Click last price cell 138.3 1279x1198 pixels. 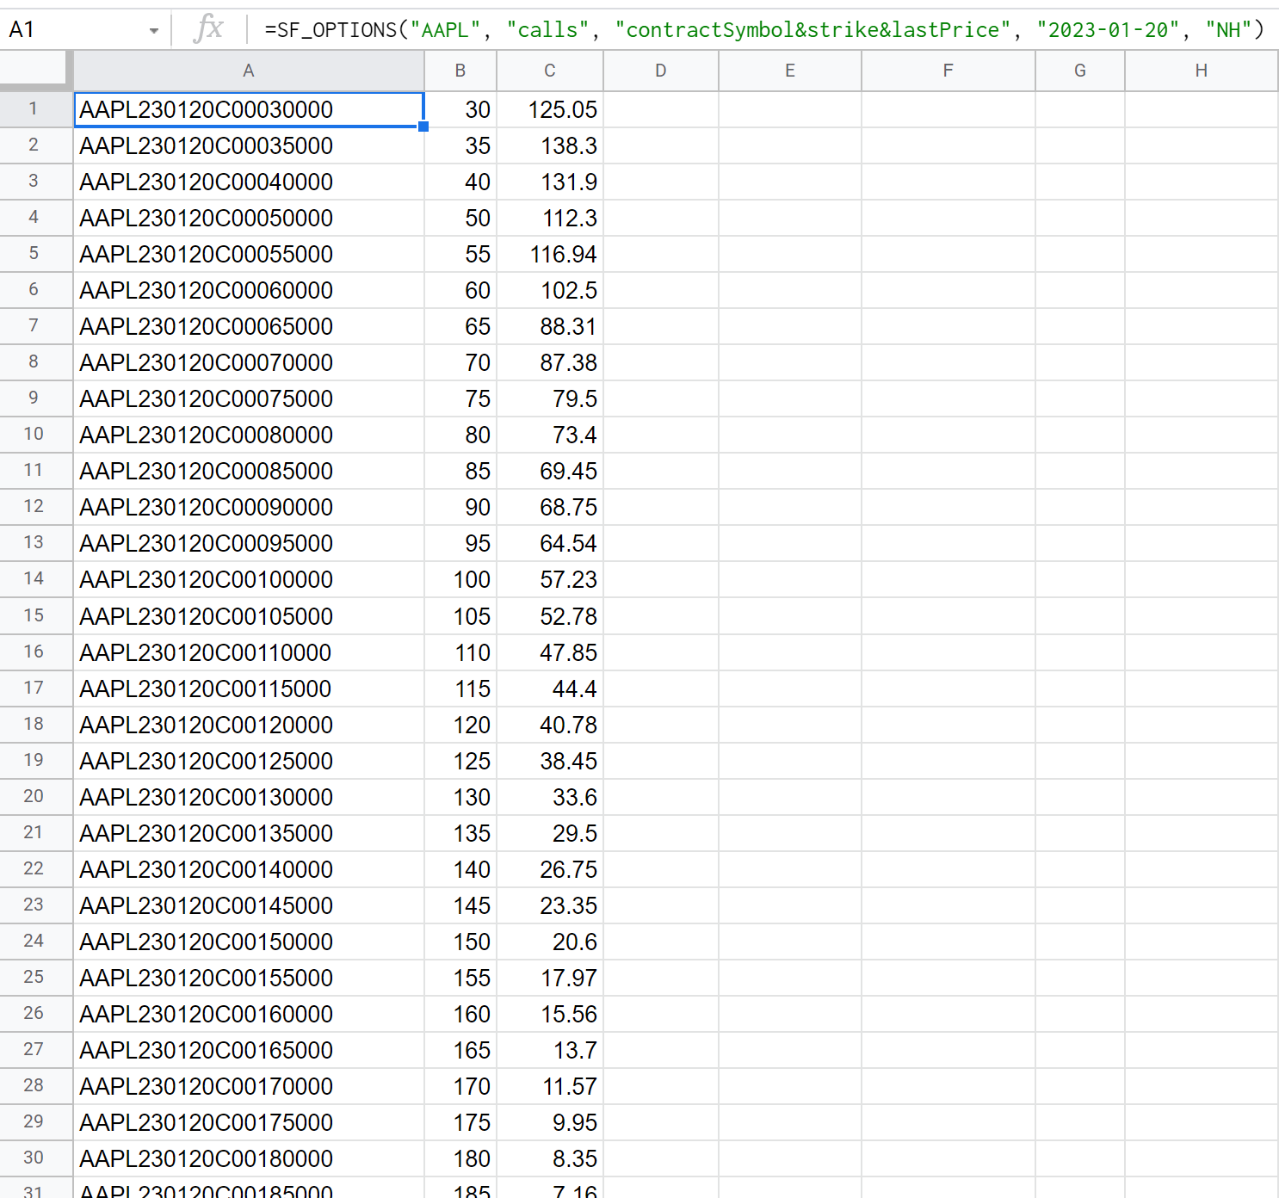click(550, 145)
